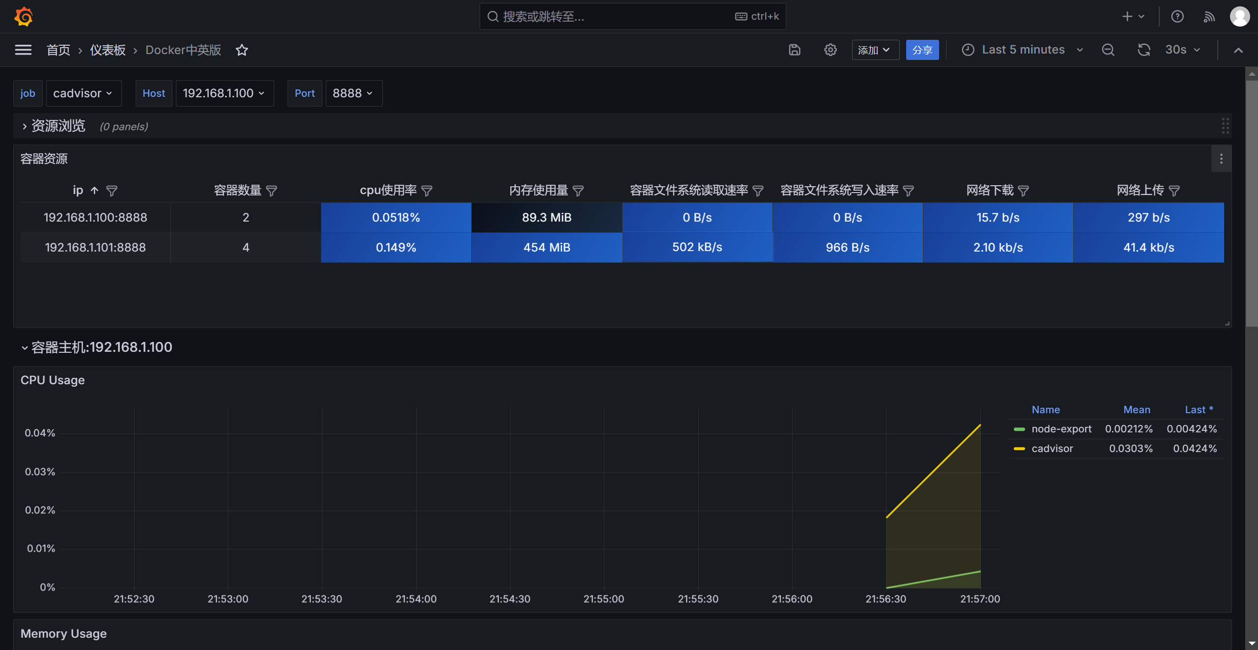The width and height of the screenshot is (1258, 650).
Task: Open the plus new-item menu
Action: (x=1133, y=17)
